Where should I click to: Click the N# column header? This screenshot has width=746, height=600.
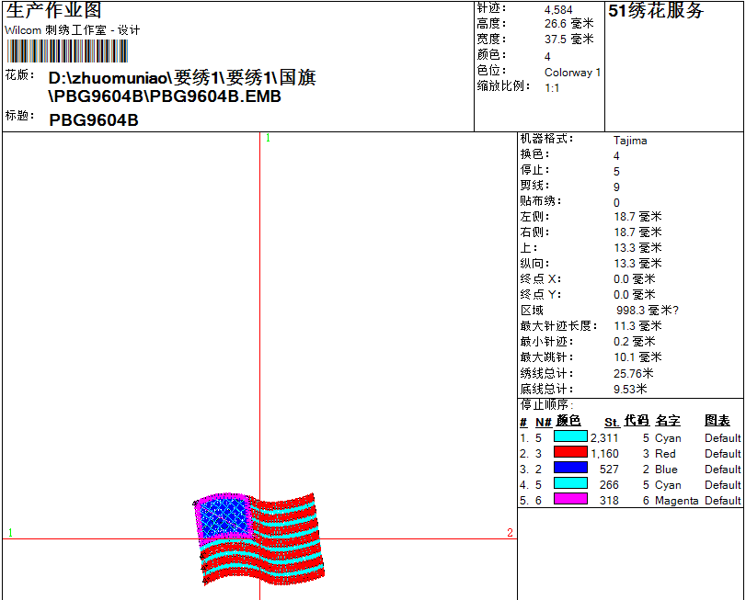pos(544,423)
